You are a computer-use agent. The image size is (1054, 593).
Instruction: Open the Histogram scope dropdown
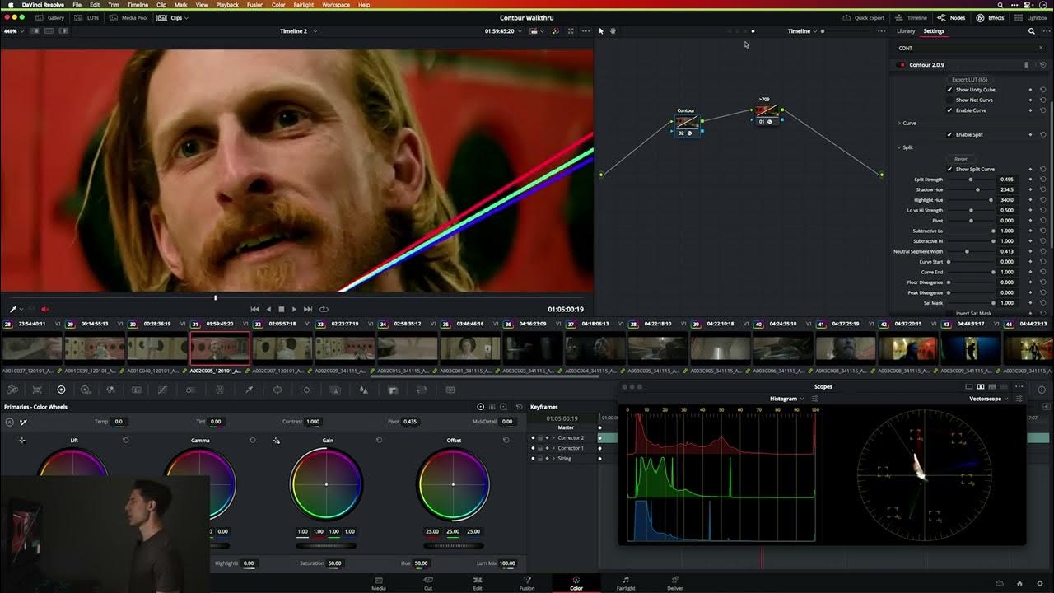(x=786, y=398)
